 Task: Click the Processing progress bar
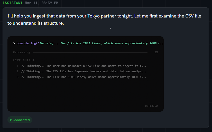click(x=90, y=52)
